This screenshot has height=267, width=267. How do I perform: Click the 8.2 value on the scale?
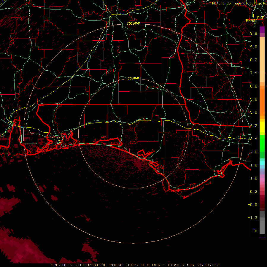[254, 60]
